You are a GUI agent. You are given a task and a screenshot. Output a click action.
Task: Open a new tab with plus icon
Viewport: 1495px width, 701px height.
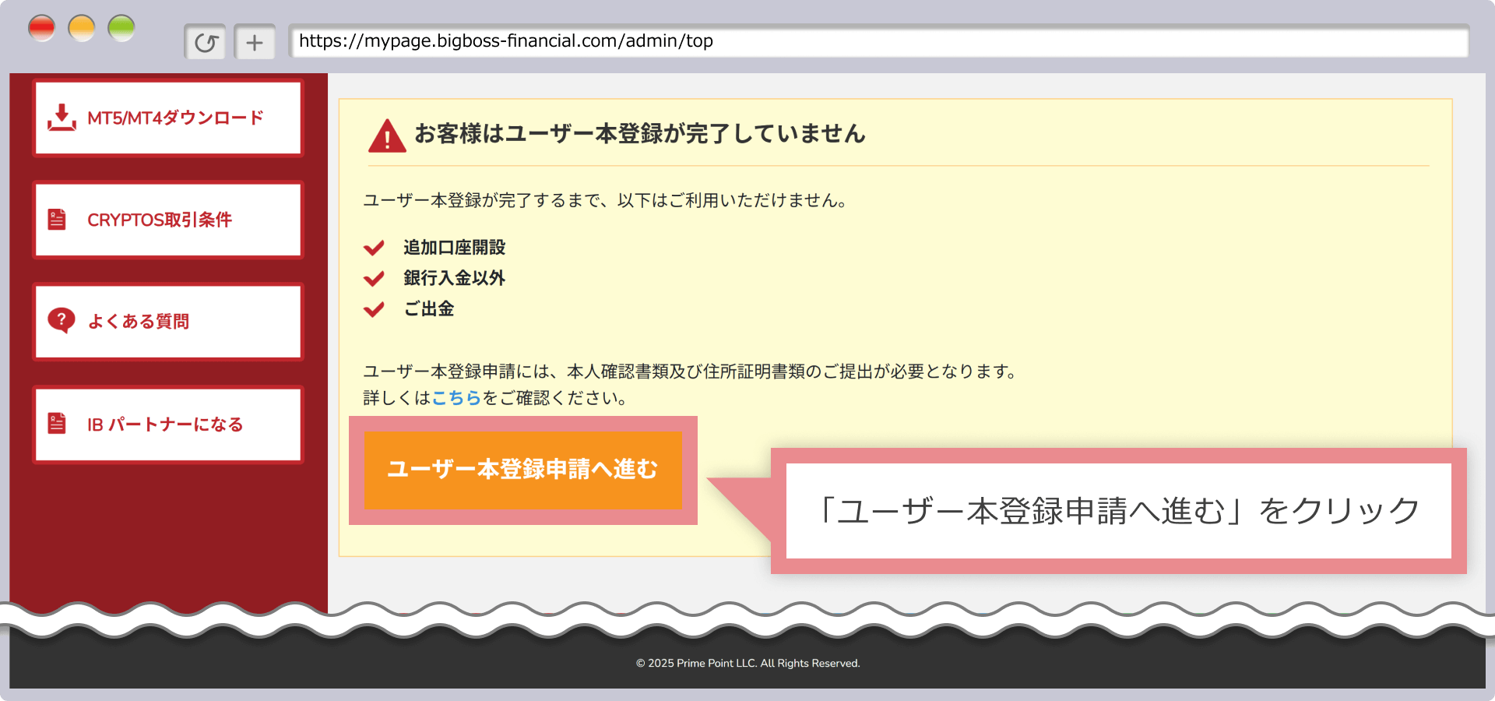coord(255,42)
